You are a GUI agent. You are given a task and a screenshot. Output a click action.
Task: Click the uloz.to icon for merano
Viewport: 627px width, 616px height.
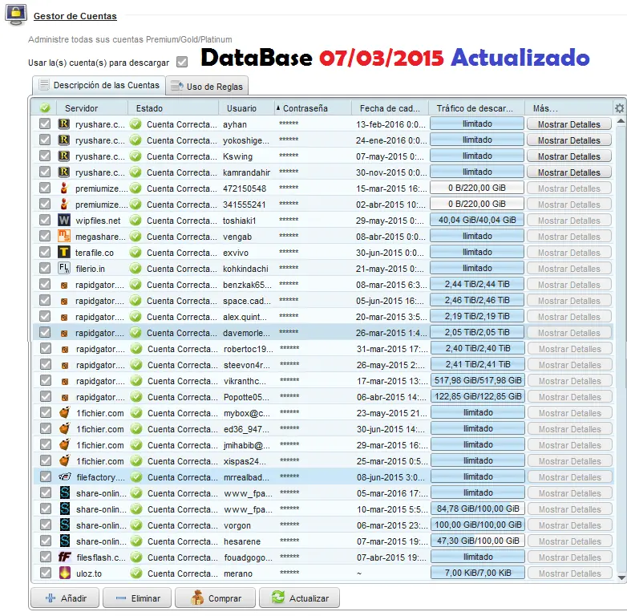(x=65, y=573)
